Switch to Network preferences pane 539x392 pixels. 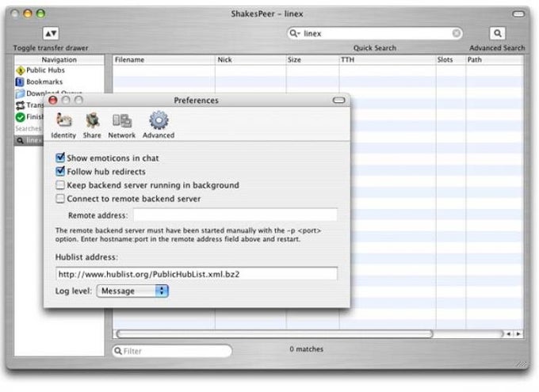(x=122, y=125)
